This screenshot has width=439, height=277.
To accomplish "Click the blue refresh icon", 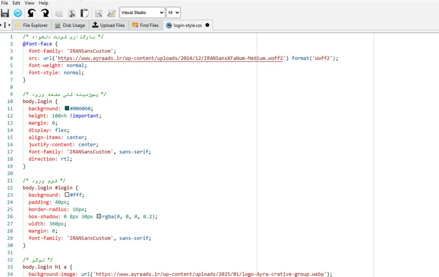I will (18, 13).
